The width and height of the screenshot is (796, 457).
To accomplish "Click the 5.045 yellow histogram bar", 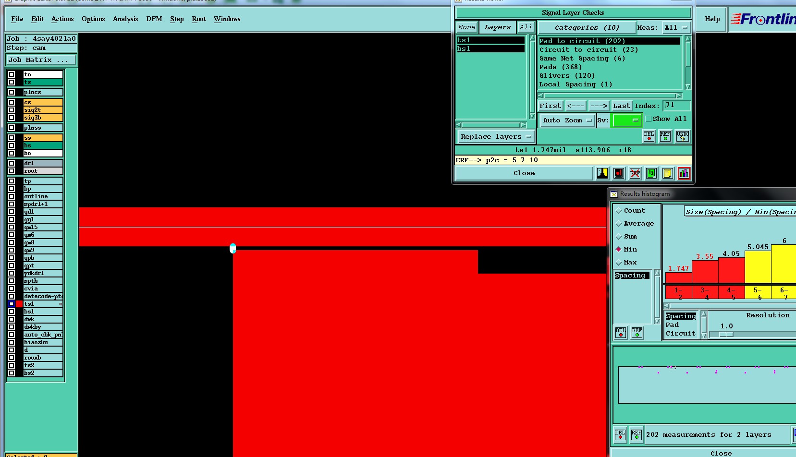I will click(x=758, y=267).
